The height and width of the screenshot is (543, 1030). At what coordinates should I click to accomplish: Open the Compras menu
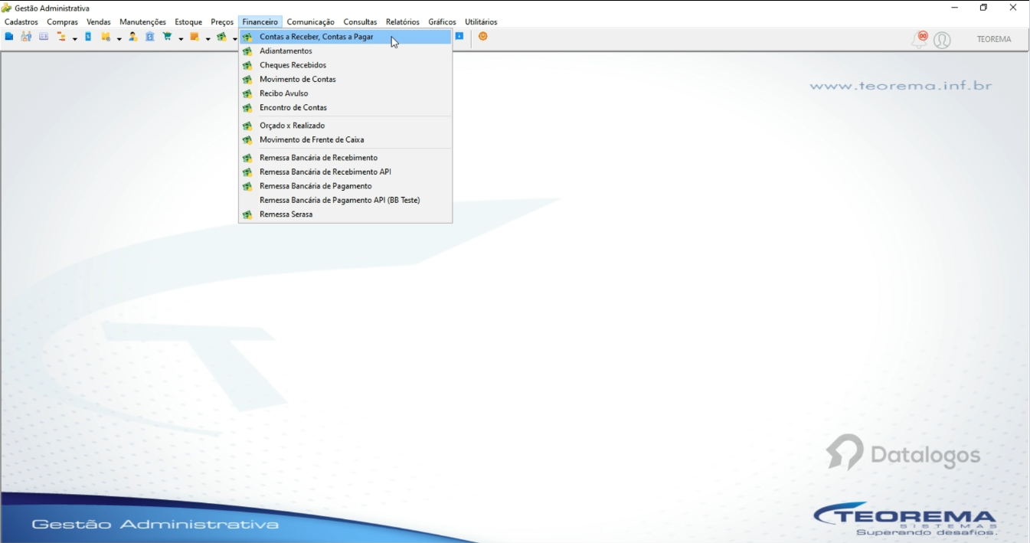tap(63, 22)
